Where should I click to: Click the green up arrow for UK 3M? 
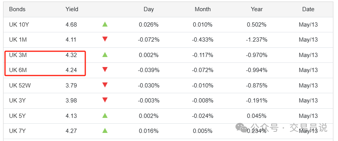(105, 55)
